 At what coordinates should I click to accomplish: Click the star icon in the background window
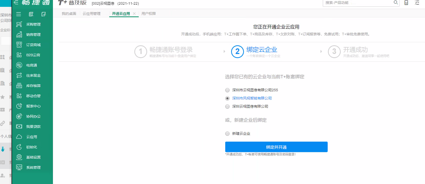point(2,97)
